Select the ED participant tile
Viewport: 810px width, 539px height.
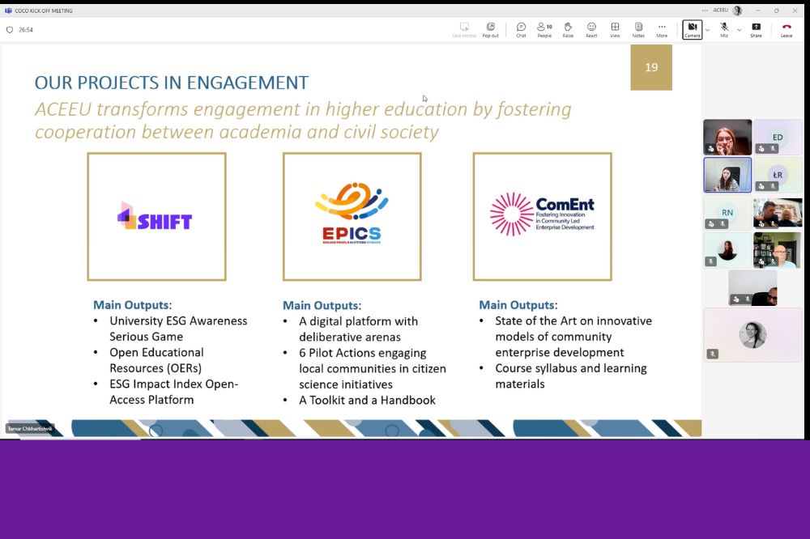click(x=778, y=137)
